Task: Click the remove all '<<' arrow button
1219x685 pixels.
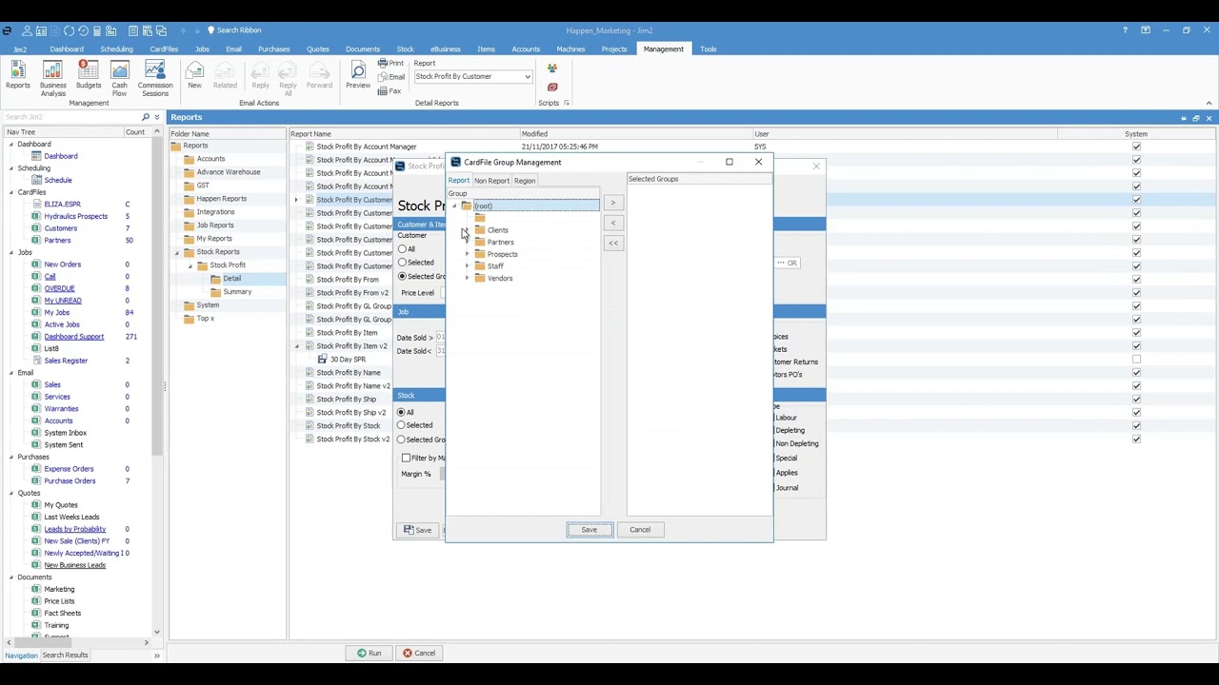Action: [613, 243]
